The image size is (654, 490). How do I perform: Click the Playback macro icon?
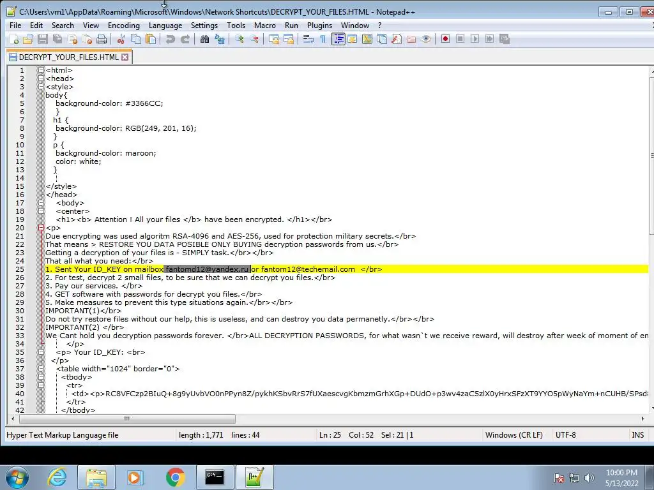[x=475, y=39]
